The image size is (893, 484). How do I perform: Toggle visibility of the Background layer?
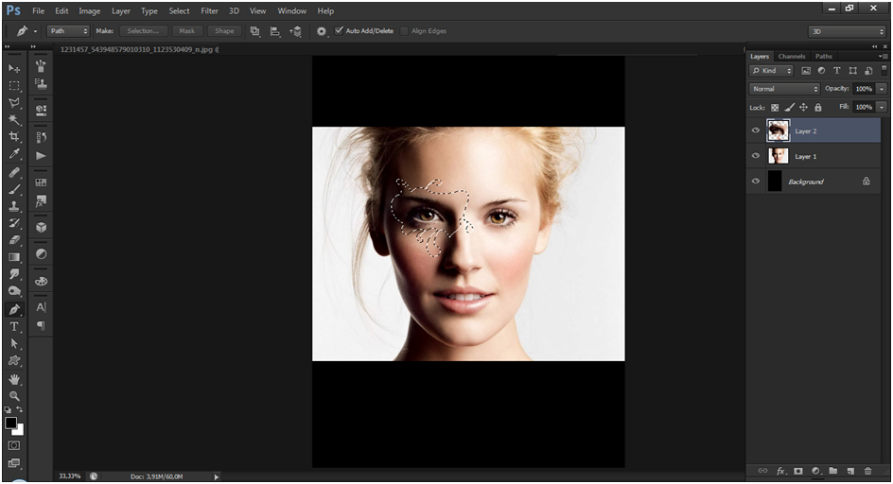[755, 181]
